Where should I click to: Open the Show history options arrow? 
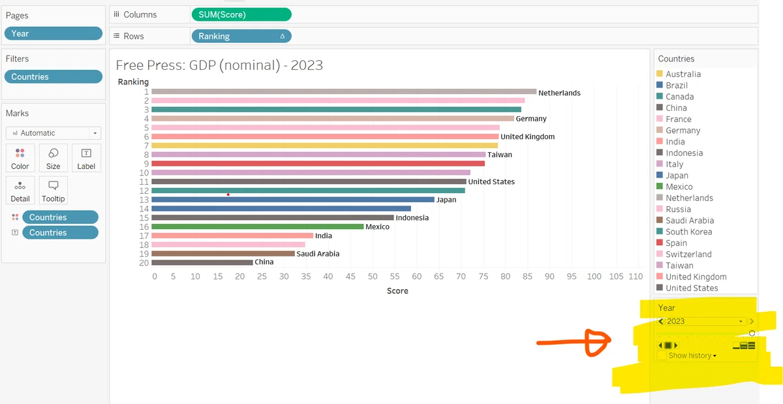pos(715,356)
